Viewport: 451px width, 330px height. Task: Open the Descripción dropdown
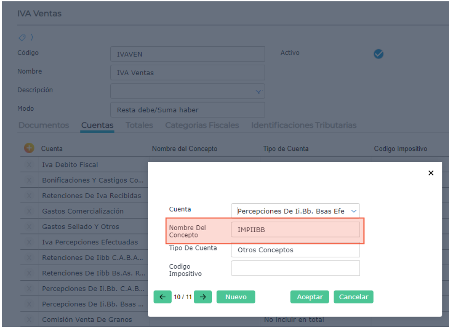[x=259, y=92]
